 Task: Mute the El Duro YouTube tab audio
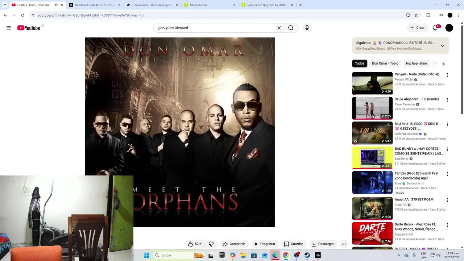click(56, 5)
